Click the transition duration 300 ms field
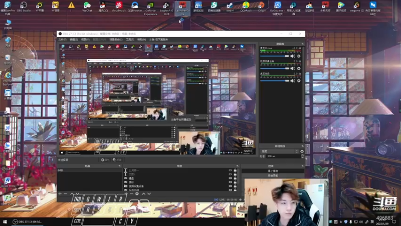401x226 pixels. pyautogui.click(x=283, y=156)
